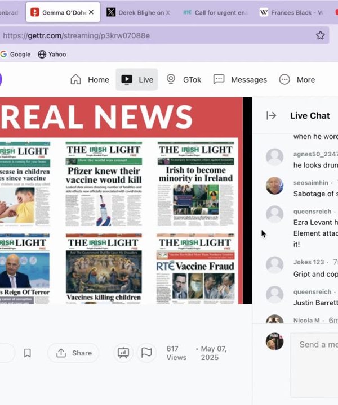Viewport: 338px width, 405px height.
Task: Select the Live navigation item
Action: pos(137,79)
